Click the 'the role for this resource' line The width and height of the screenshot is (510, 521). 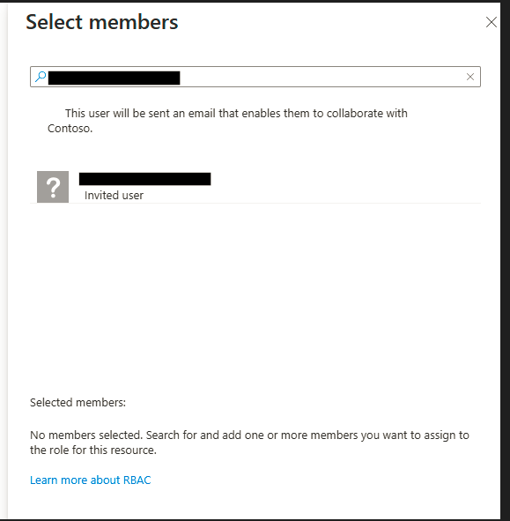[93, 450]
